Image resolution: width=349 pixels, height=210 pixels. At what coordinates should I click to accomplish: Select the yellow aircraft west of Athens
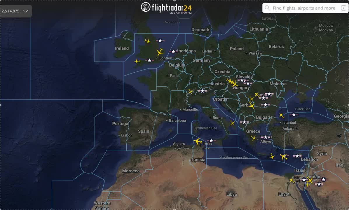pos(254,138)
